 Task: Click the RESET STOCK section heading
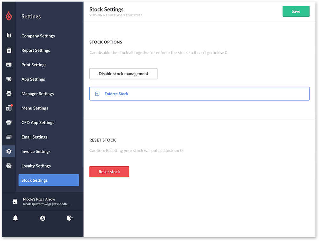(103, 140)
